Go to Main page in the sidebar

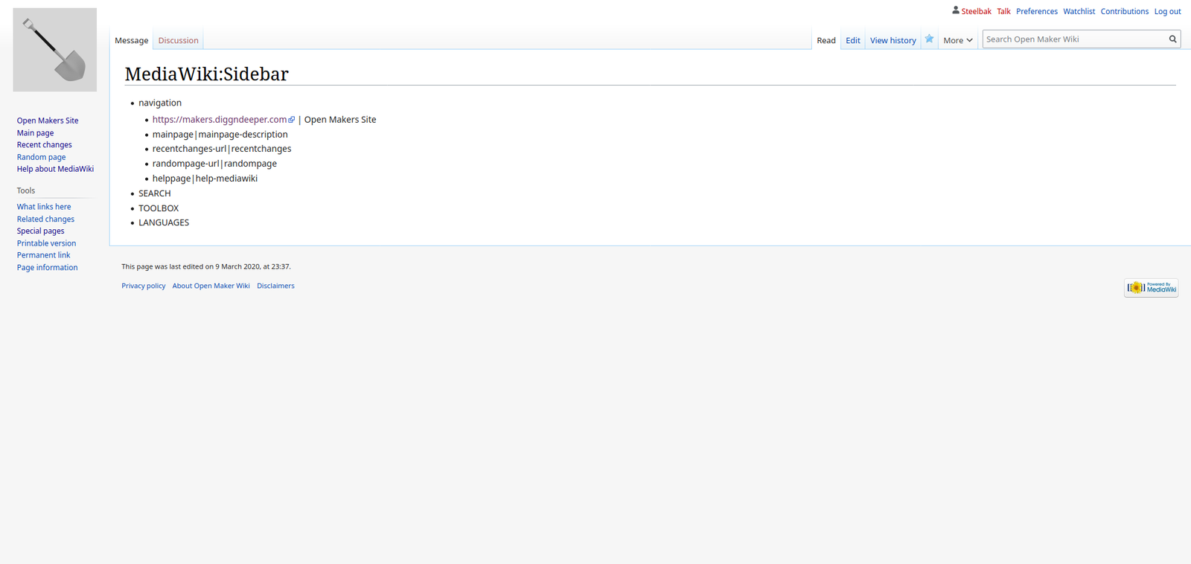pyautogui.click(x=35, y=133)
